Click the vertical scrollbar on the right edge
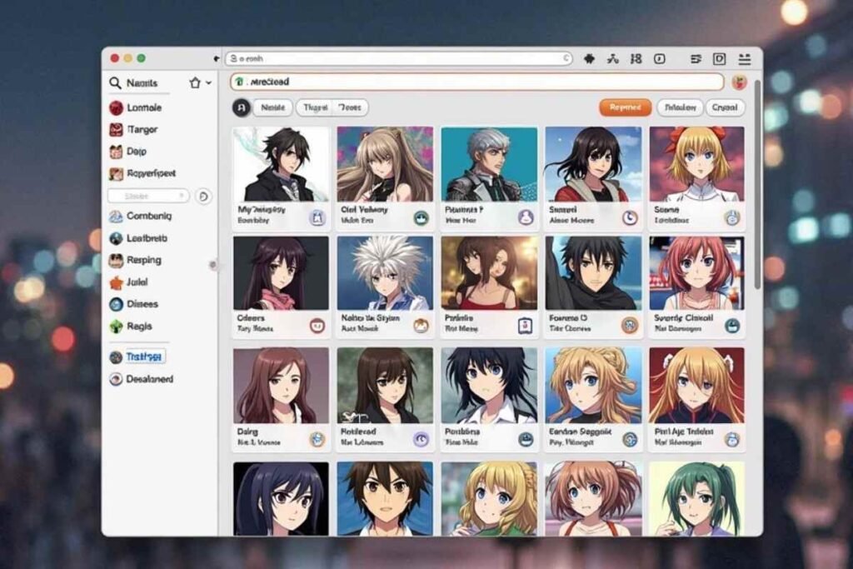The height and width of the screenshot is (569, 853). (x=757, y=185)
